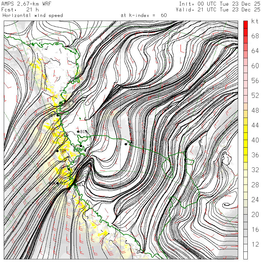Click the 'kt' unit label
This screenshot has width=262, height=262.
point(255,21)
